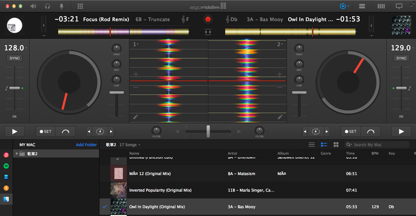Open 17 Songs sort dropdown

(x=130, y=145)
